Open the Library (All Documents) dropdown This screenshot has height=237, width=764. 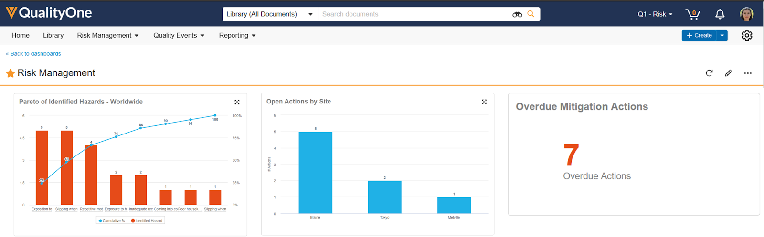tap(270, 14)
